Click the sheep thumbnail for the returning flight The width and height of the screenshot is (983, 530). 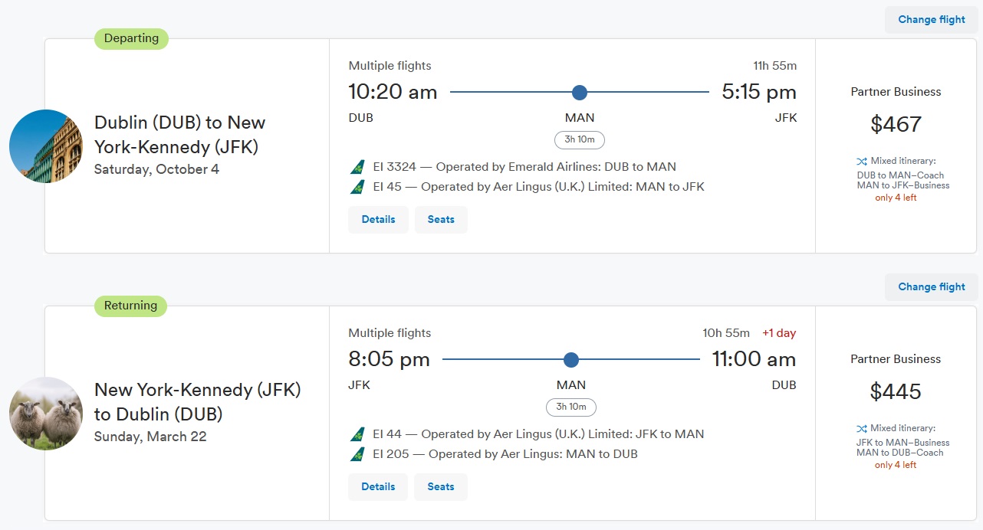pos(45,414)
